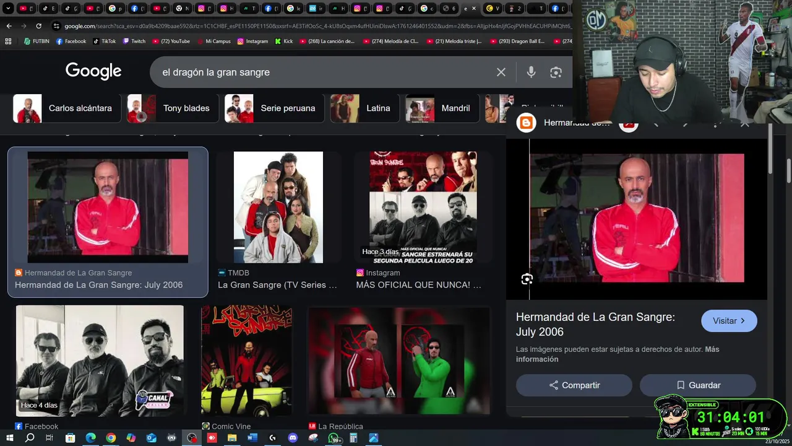Select the Serie peruana suggestion chip
The image size is (792, 446).
click(273, 108)
